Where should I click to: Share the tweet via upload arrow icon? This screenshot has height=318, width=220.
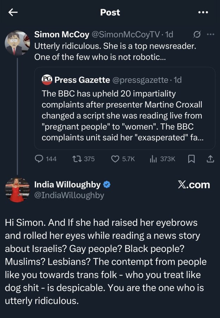[210, 159]
